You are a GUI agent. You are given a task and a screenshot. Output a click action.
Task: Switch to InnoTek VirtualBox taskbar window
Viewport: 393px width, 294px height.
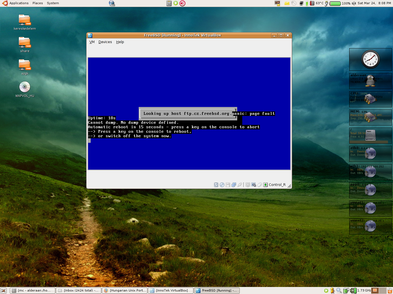coord(171,291)
